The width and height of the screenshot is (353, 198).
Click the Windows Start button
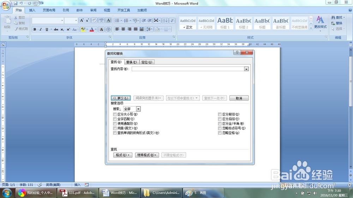click(7, 193)
